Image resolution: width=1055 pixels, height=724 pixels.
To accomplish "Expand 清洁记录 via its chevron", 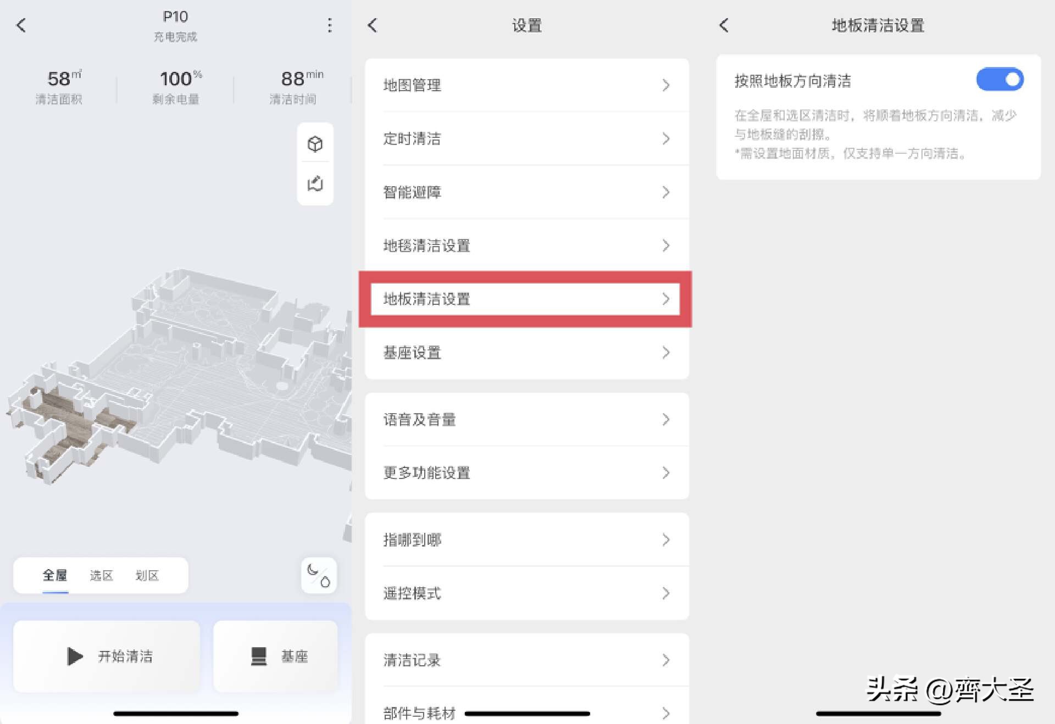I will tap(666, 660).
